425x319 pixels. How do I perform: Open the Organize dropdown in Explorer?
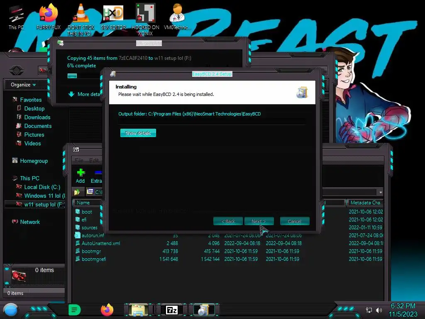tap(23, 85)
